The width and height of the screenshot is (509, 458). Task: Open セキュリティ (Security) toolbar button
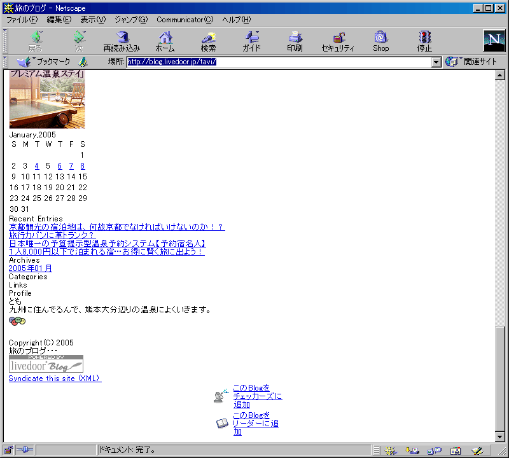pos(338,41)
